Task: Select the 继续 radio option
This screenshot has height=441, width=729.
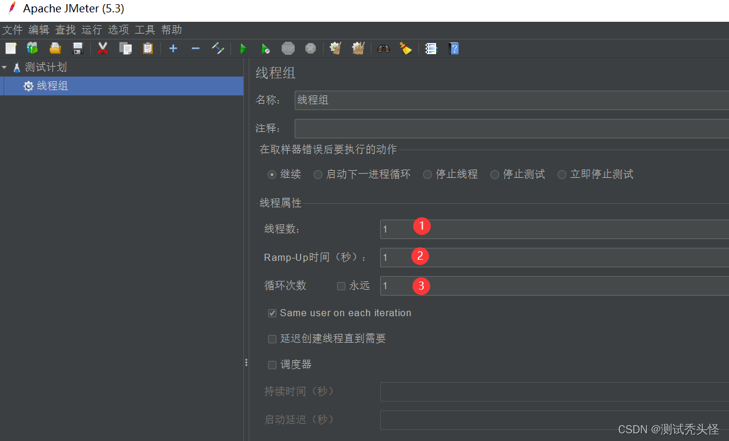Action: tap(272, 174)
